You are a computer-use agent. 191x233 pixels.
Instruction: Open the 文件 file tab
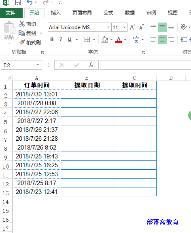click(x=11, y=13)
